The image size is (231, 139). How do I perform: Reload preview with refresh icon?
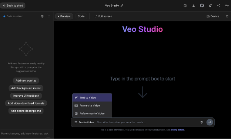pos(227,16)
